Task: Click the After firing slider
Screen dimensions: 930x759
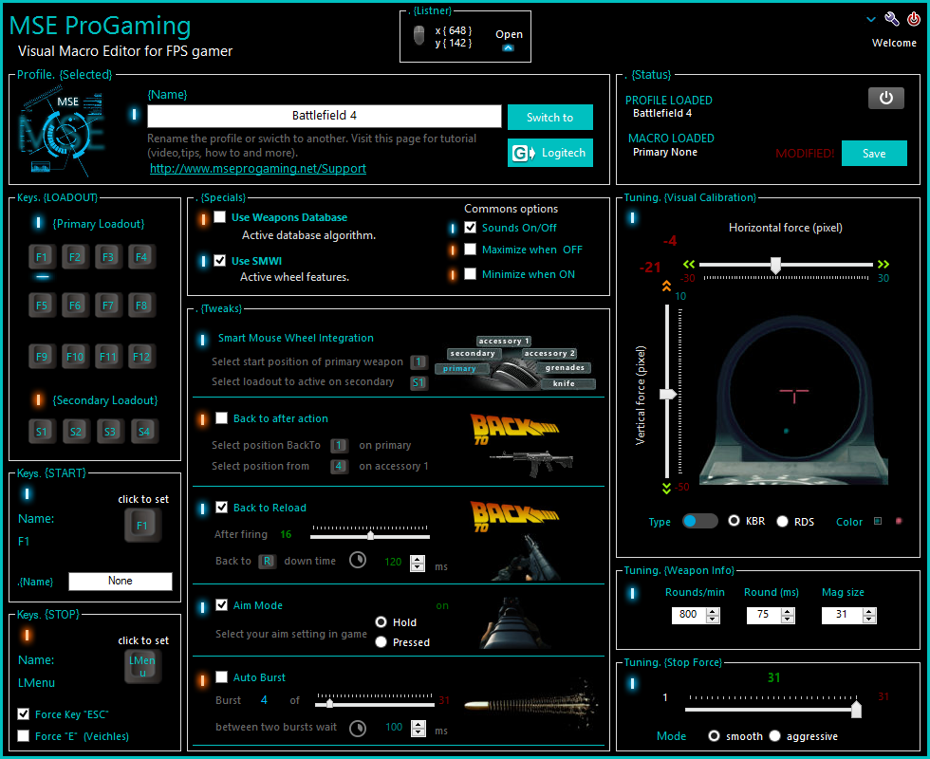Action: coord(369,536)
